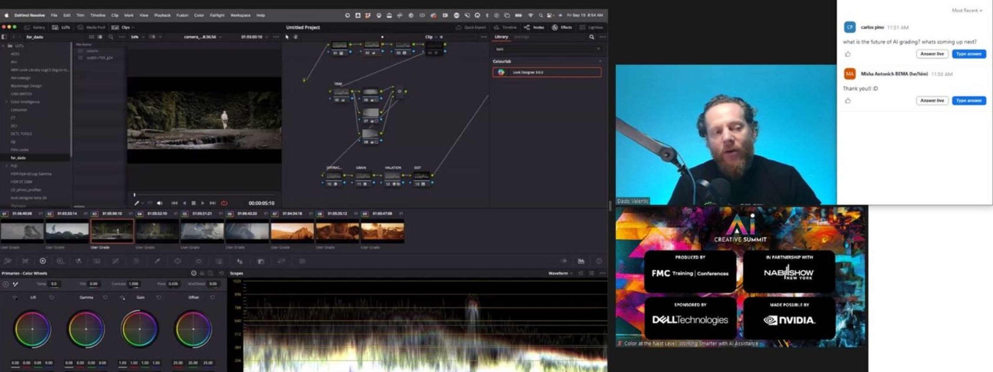
Task: Select the Qualifier eyedropper tool
Action: [x=157, y=261]
